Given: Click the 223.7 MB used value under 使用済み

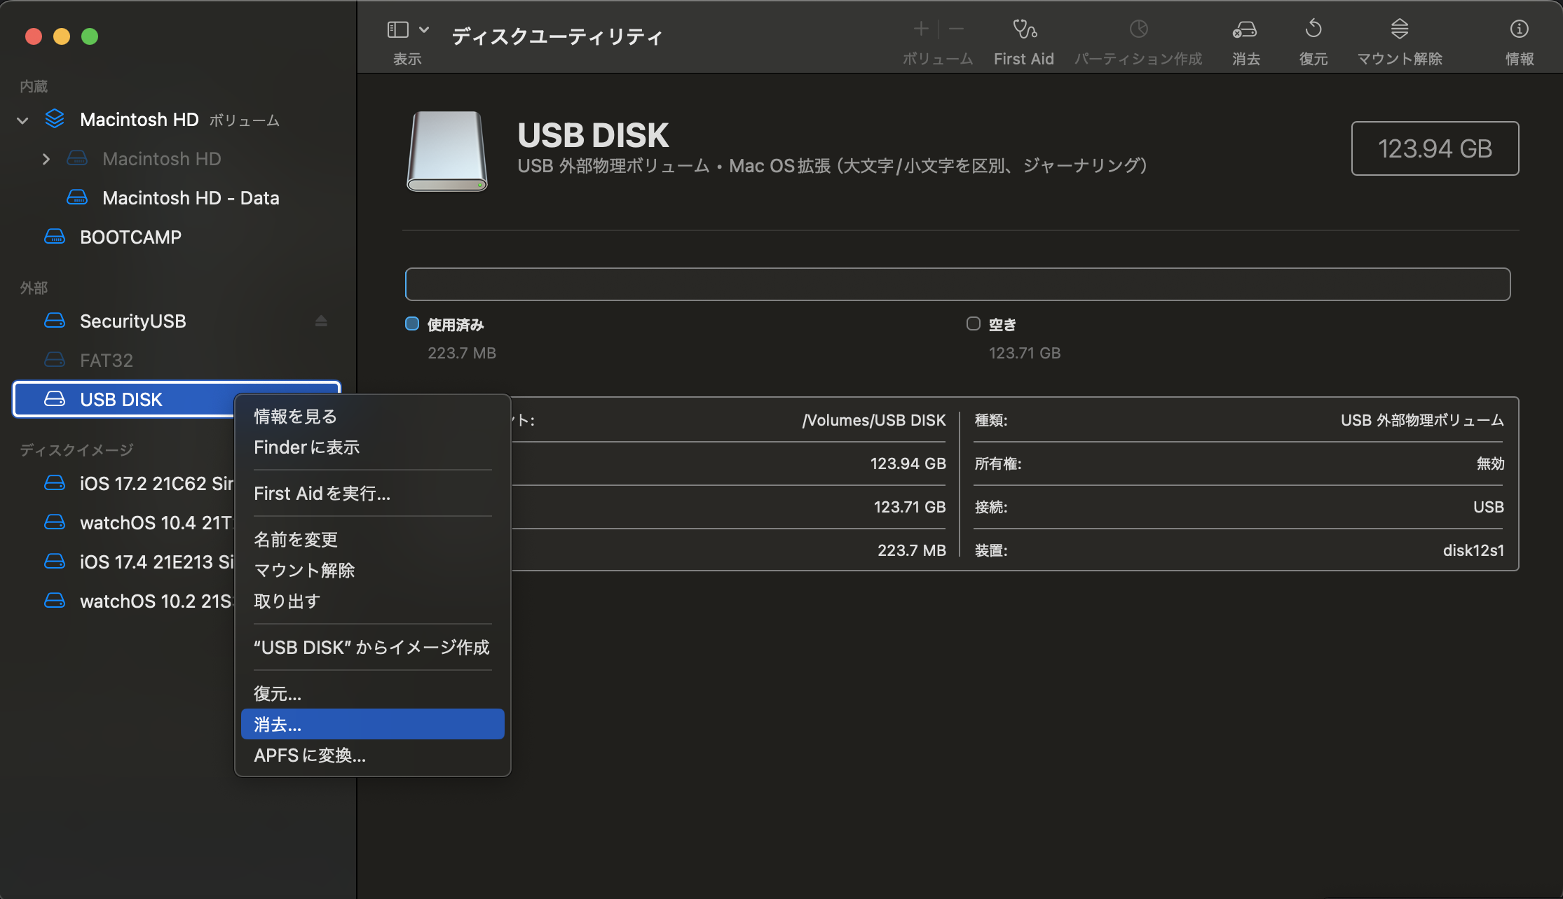Looking at the screenshot, I should pyautogui.click(x=462, y=353).
